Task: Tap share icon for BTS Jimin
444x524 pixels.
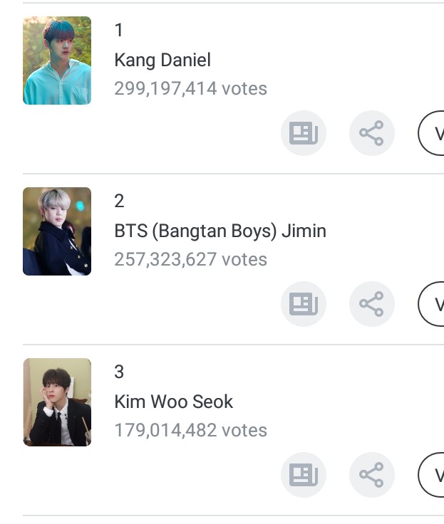Action: 371,304
